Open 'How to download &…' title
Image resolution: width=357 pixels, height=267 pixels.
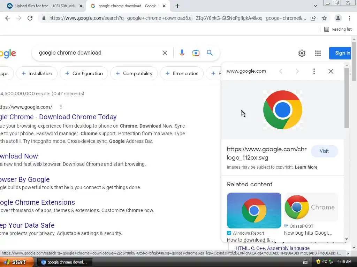[251, 240]
